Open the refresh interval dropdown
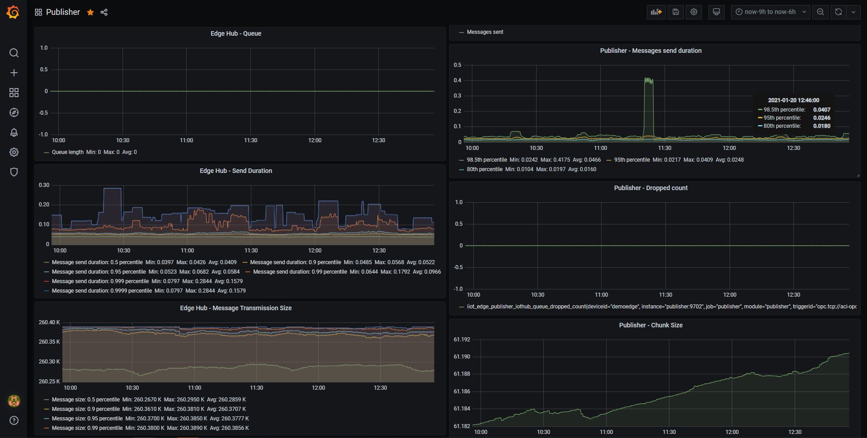The width and height of the screenshot is (867, 438). (x=853, y=12)
